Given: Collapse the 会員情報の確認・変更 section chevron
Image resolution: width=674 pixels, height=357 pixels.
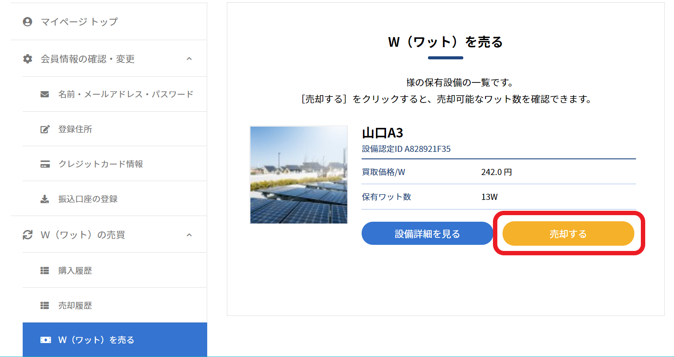Looking at the screenshot, I should coord(189,59).
